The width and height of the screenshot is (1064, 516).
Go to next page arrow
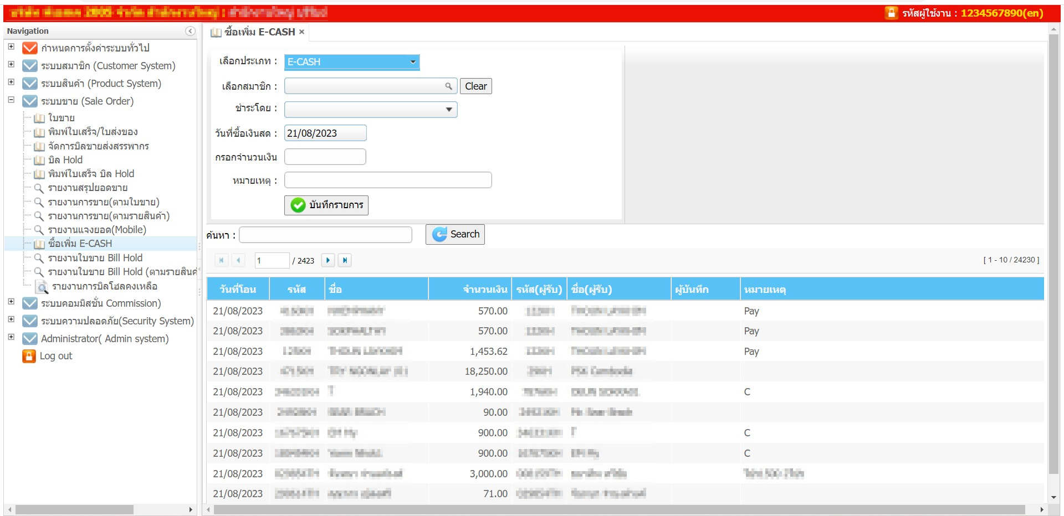(x=328, y=260)
